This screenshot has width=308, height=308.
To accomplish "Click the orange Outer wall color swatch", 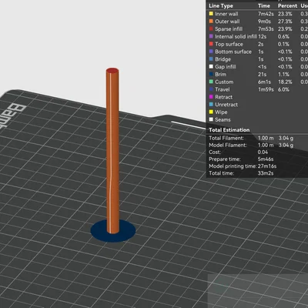I will [x=211, y=22].
